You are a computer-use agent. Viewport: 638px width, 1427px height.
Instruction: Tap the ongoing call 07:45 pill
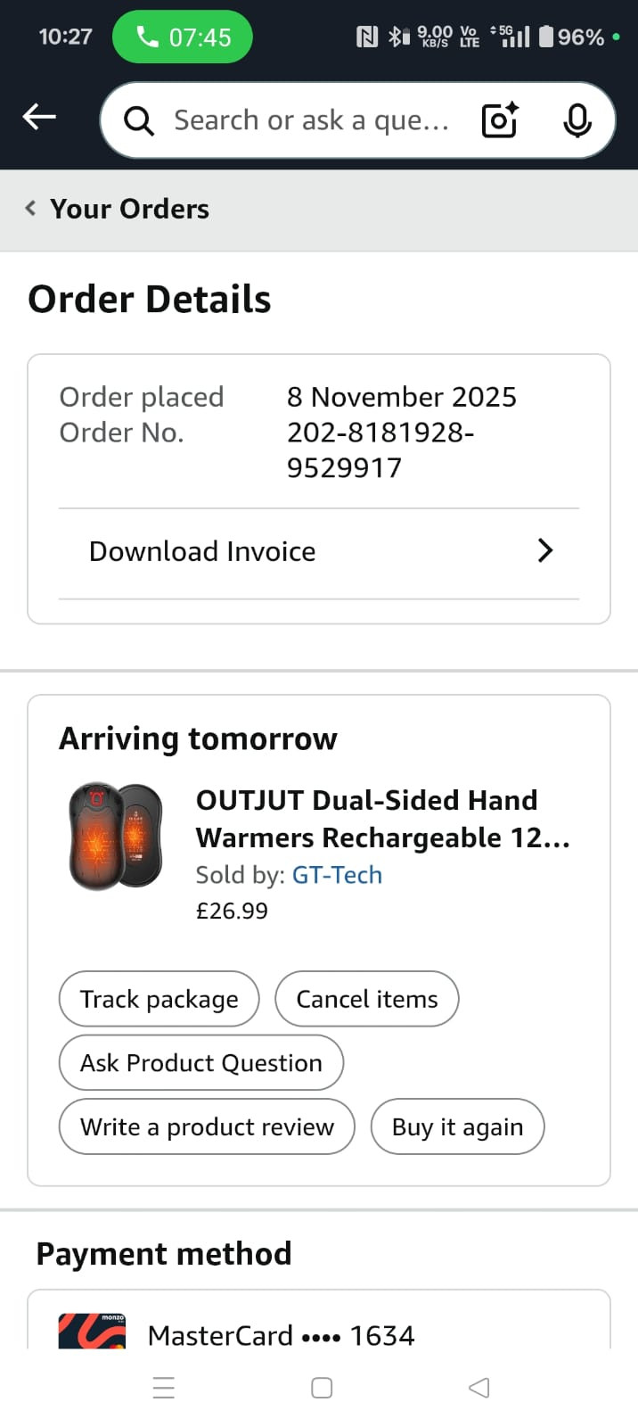pyautogui.click(x=183, y=37)
